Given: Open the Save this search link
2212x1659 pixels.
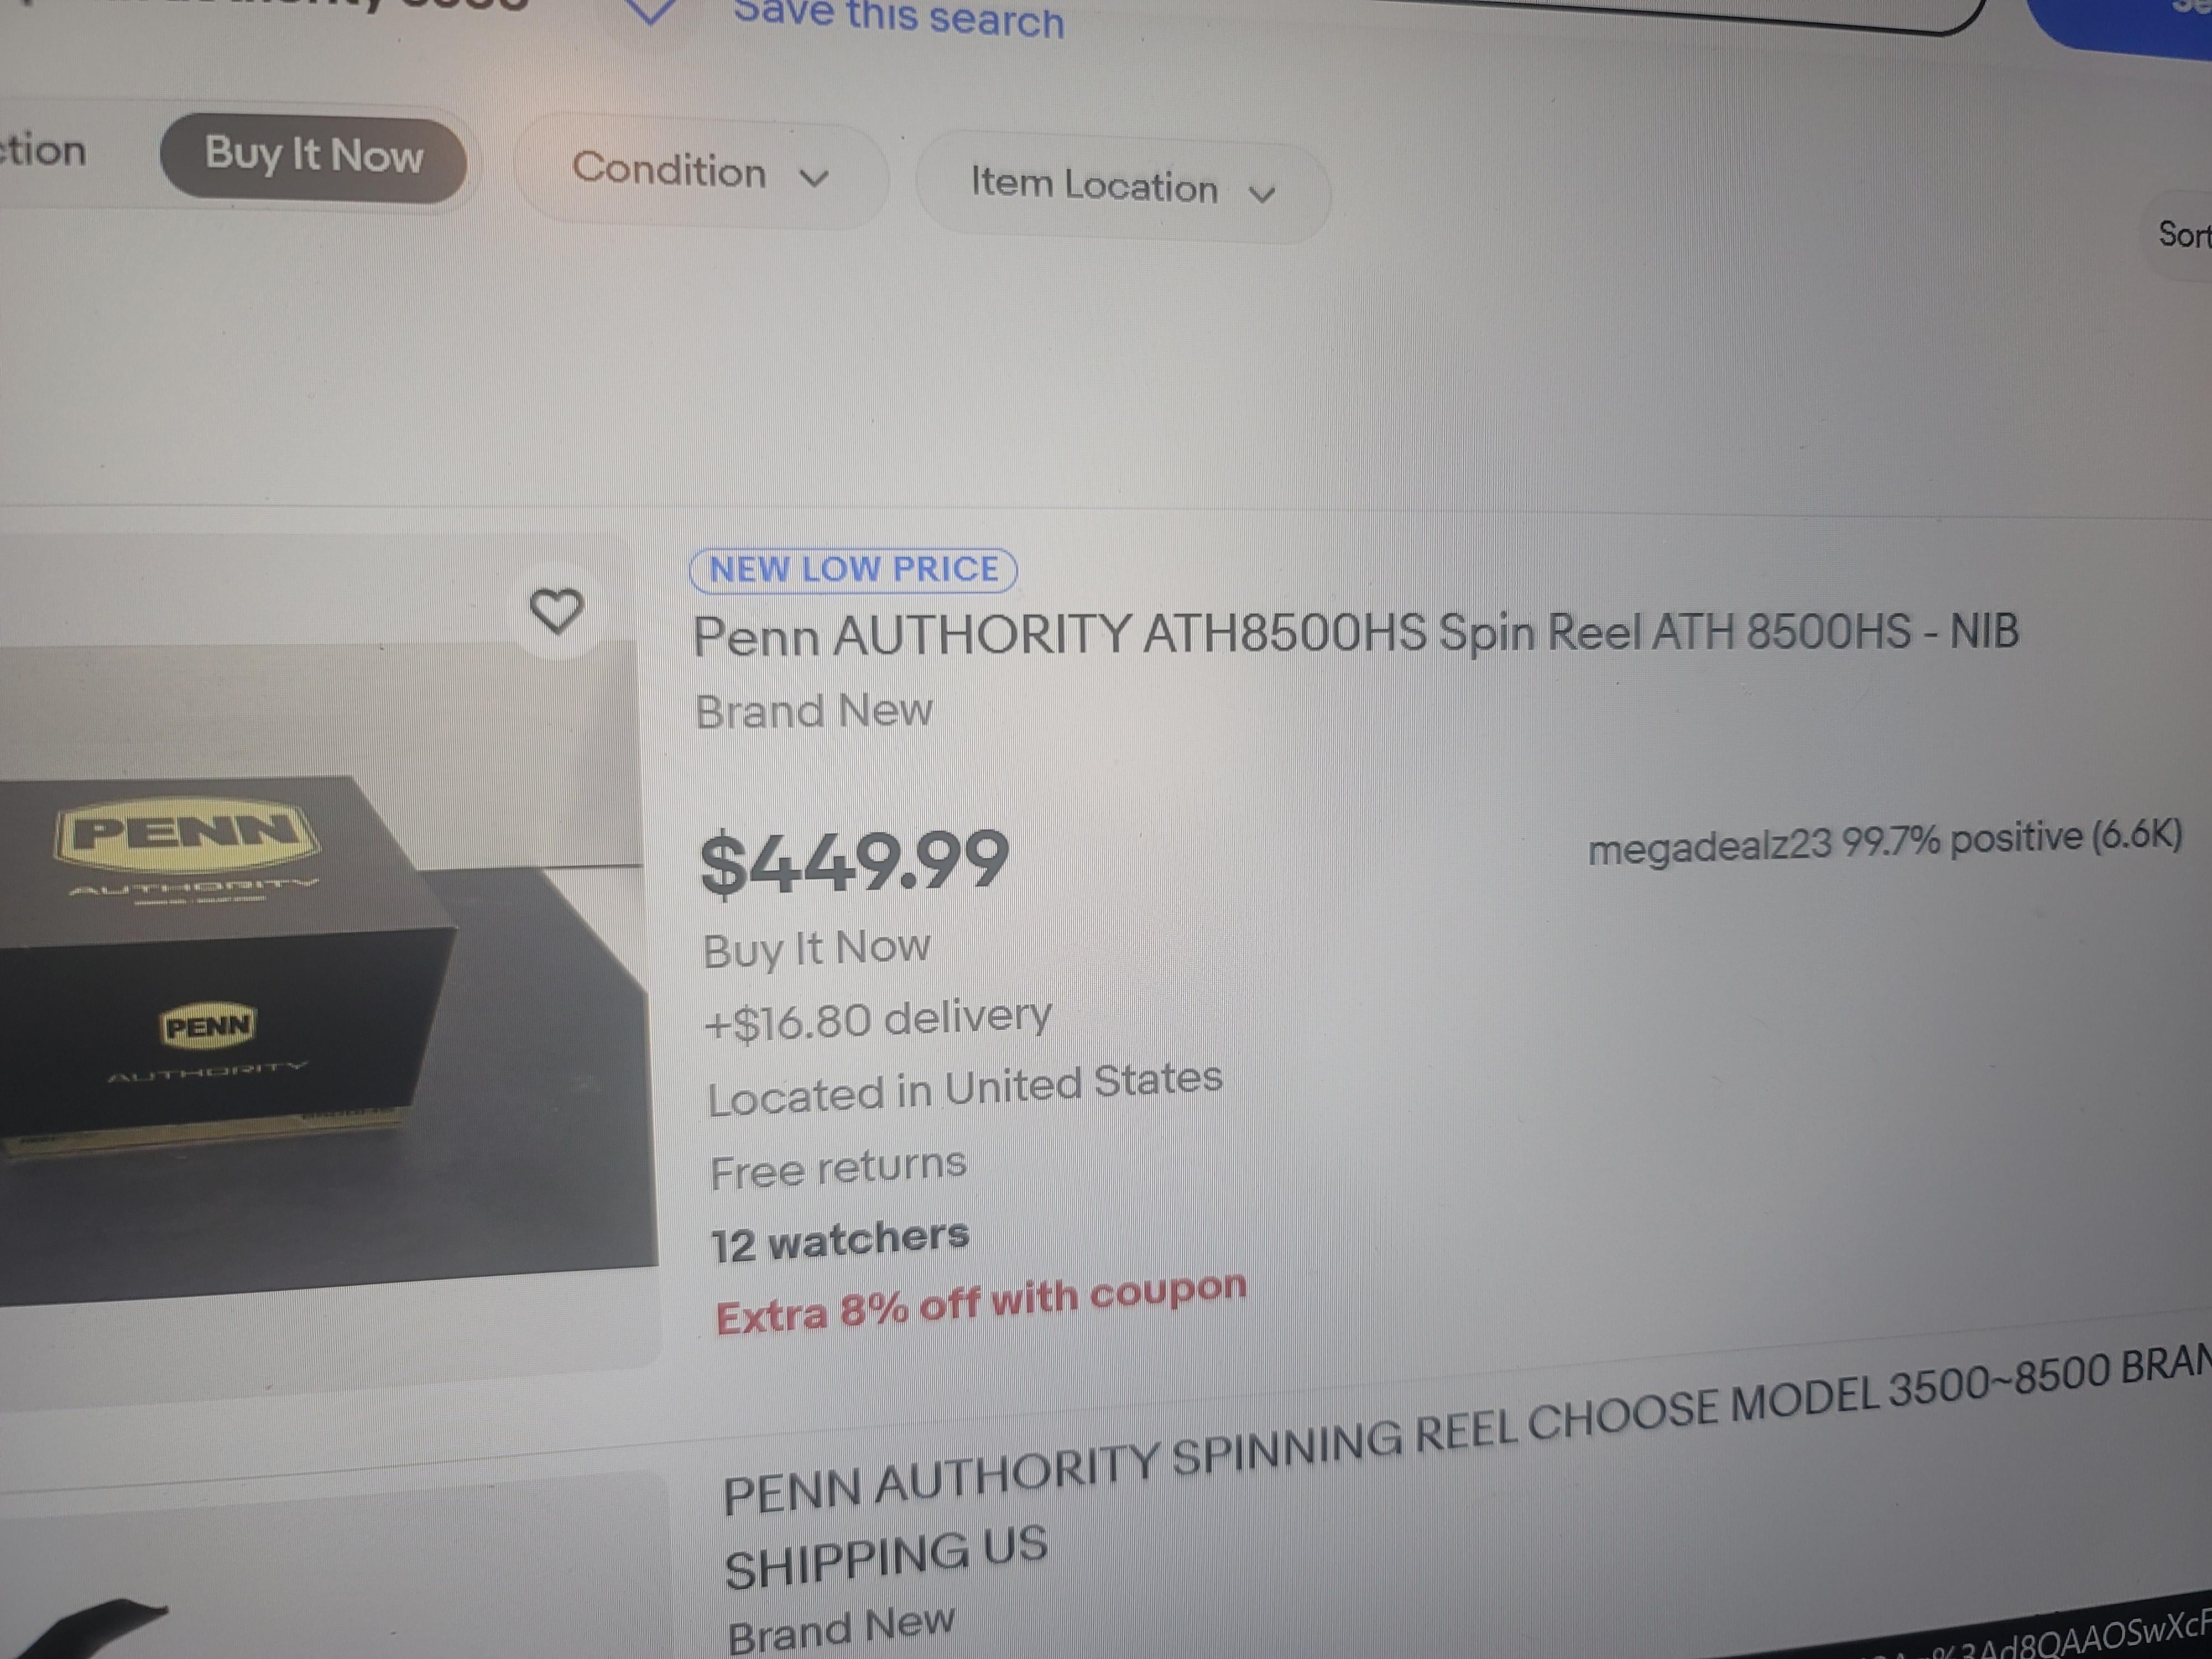Looking at the screenshot, I should click(898, 18).
